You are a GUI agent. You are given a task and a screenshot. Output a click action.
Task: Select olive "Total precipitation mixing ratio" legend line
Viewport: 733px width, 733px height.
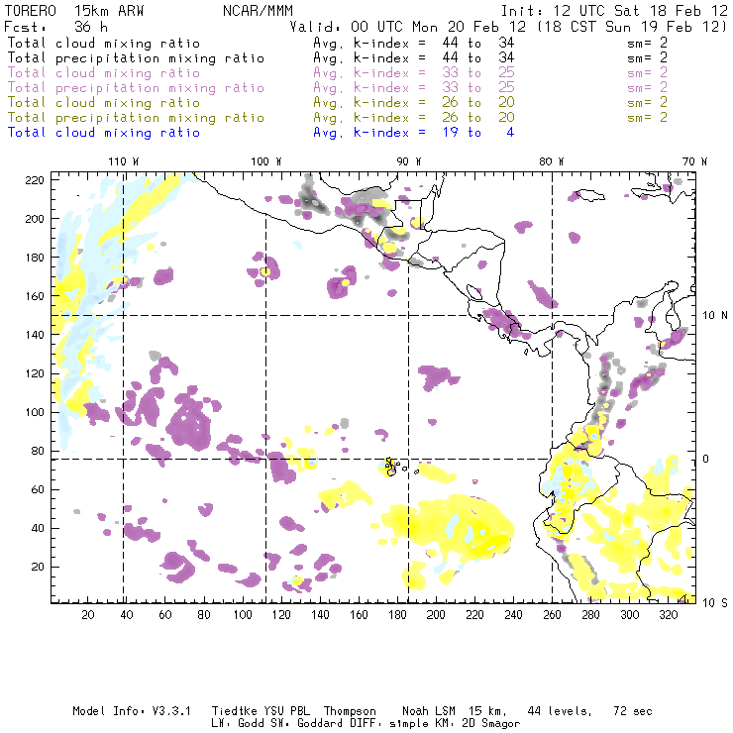(x=136, y=118)
